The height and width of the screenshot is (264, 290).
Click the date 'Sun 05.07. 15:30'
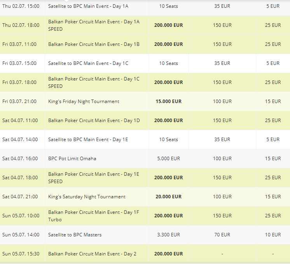(21, 254)
